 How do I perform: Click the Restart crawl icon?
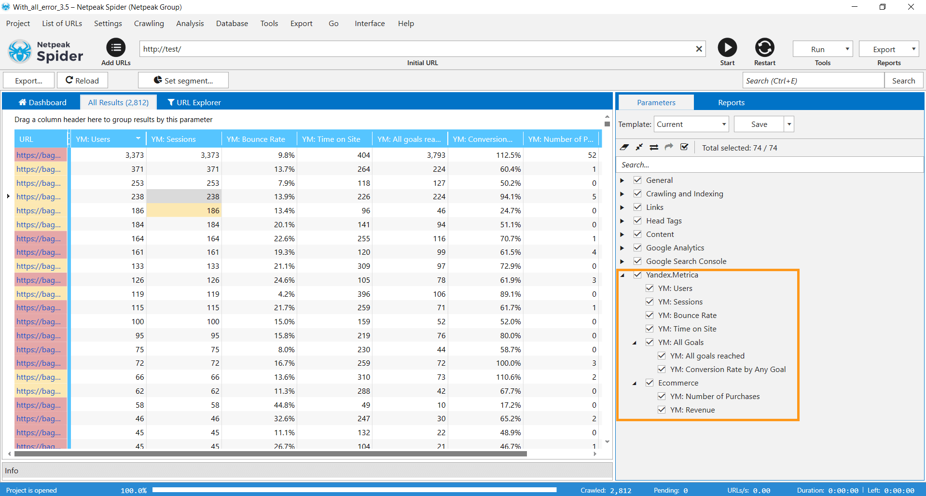[x=764, y=48]
